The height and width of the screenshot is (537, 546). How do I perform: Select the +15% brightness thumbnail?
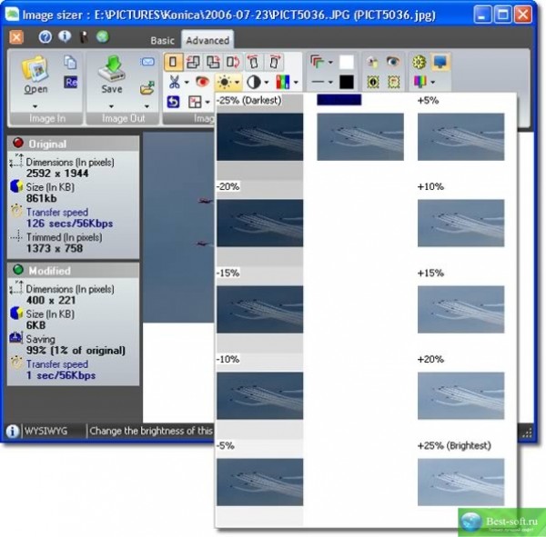[x=460, y=310]
